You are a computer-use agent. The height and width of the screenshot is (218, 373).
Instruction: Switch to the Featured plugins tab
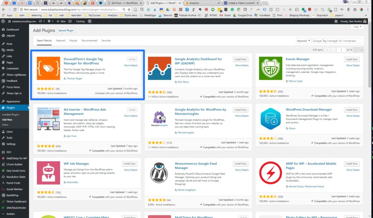60,40
